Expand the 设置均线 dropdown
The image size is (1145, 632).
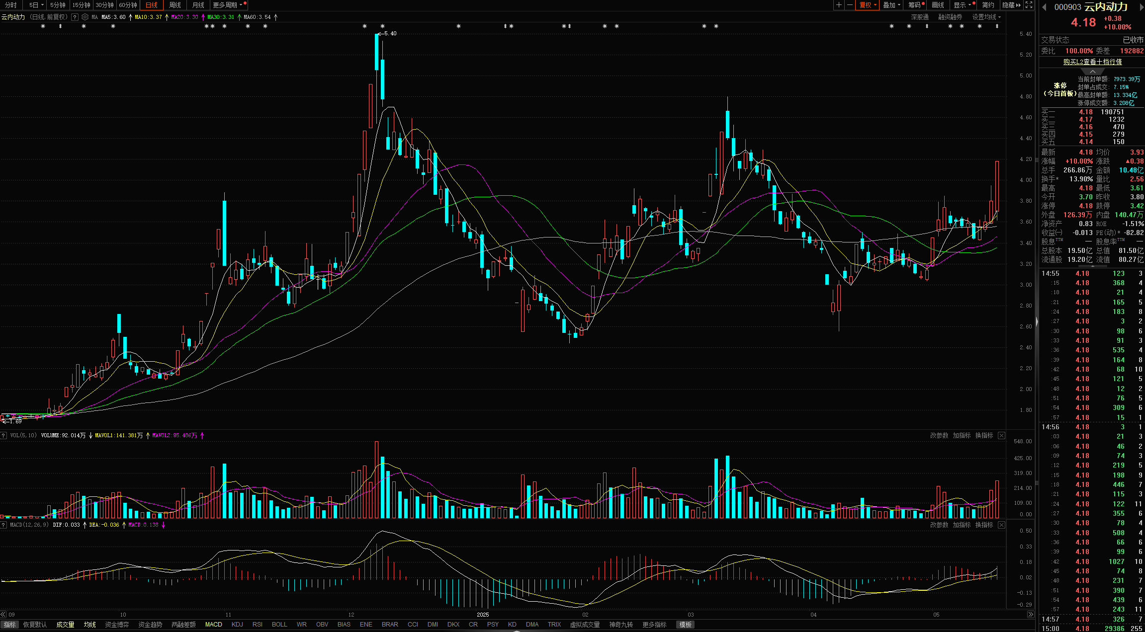[x=986, y=17]
